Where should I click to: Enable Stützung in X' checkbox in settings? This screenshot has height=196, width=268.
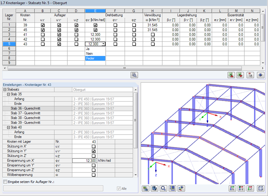click(x=93, y=146)
